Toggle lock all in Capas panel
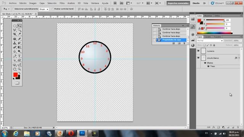This screenshot has height=137, width=244. click(214, 45)
